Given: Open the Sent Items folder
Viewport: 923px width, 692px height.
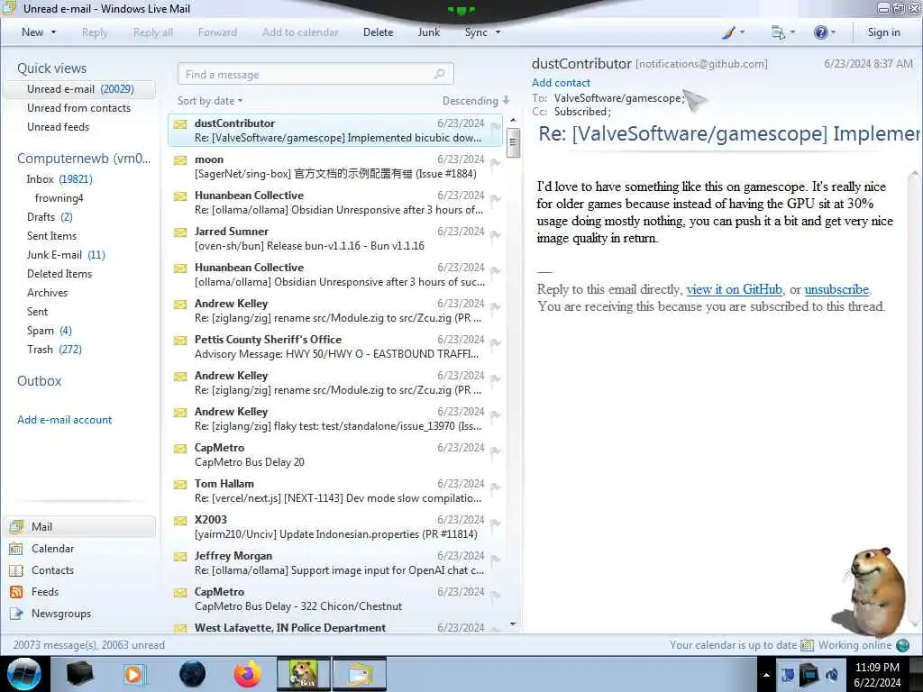Looking at the screenshot, I should tap(51, 235).
